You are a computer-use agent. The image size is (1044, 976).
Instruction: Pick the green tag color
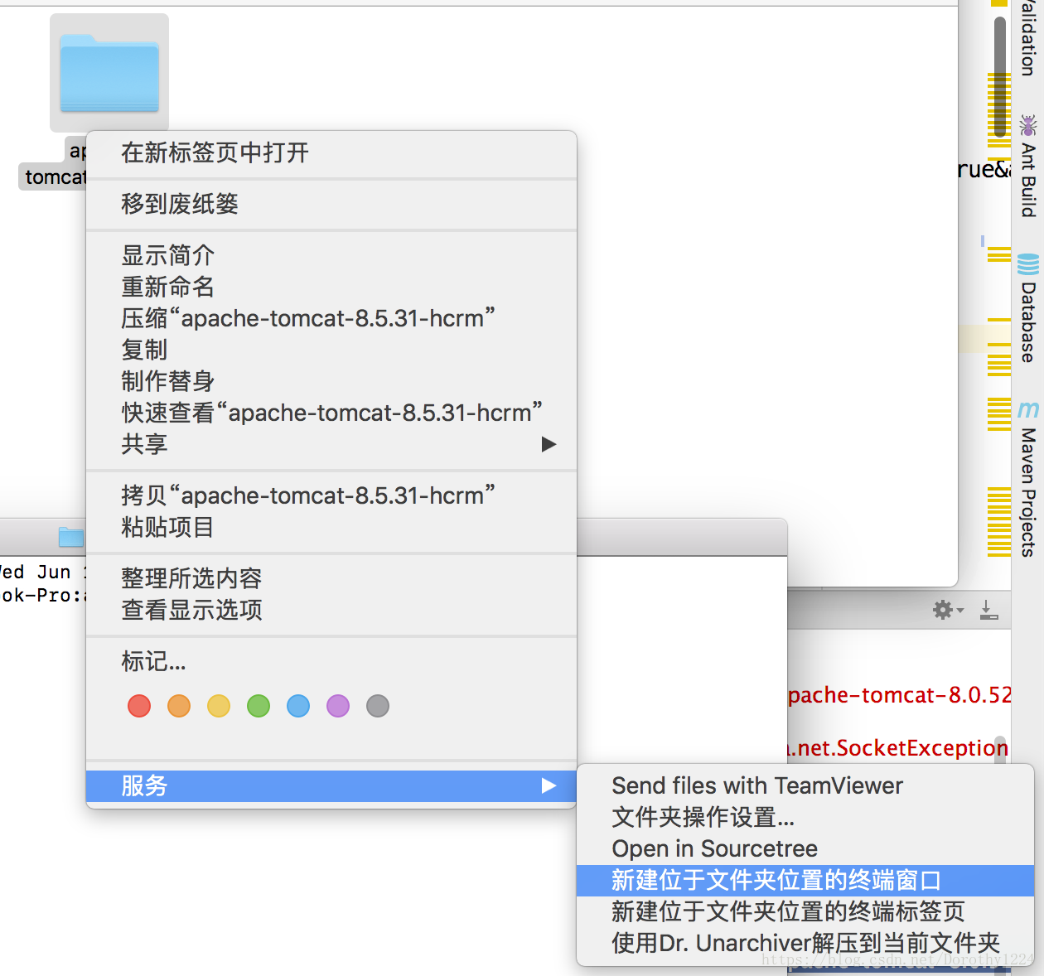pyautogui.click(x=259, y=706)
